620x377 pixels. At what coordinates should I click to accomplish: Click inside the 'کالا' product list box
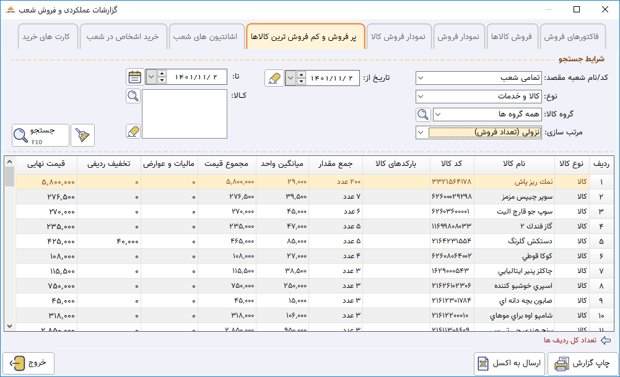pyautogui.click(x=185, y=114)
